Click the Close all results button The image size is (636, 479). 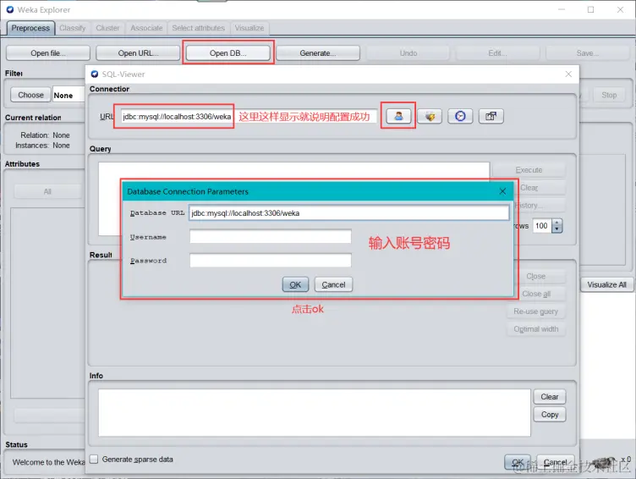pos(536,294)
